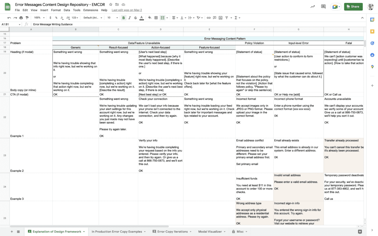The width and height of the screenshot is (378, 236).
Task: Click the insert link icon
Action: [209, 17]
